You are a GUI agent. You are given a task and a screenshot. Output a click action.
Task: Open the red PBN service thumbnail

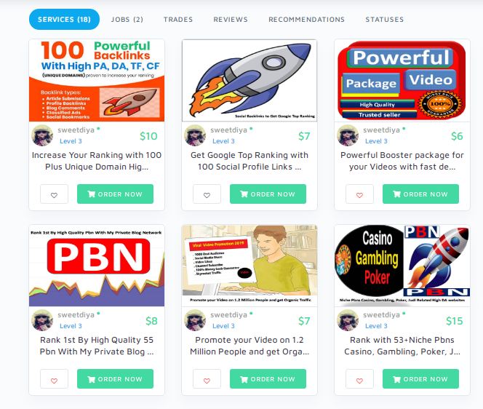[x=97, y=266]
